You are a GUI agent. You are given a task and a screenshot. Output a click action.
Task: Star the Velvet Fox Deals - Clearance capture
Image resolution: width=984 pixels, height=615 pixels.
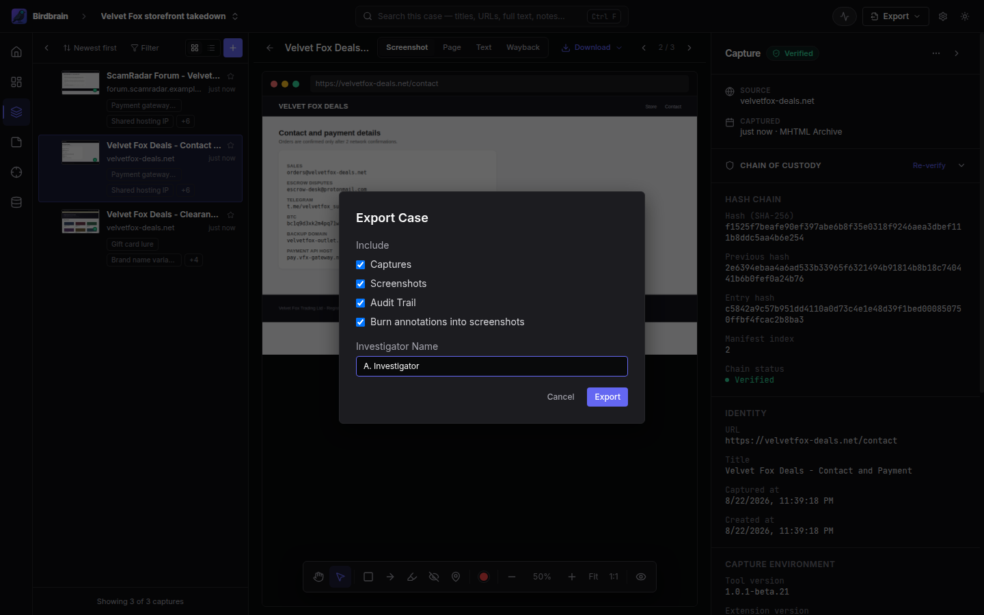(x=231, y=215)
